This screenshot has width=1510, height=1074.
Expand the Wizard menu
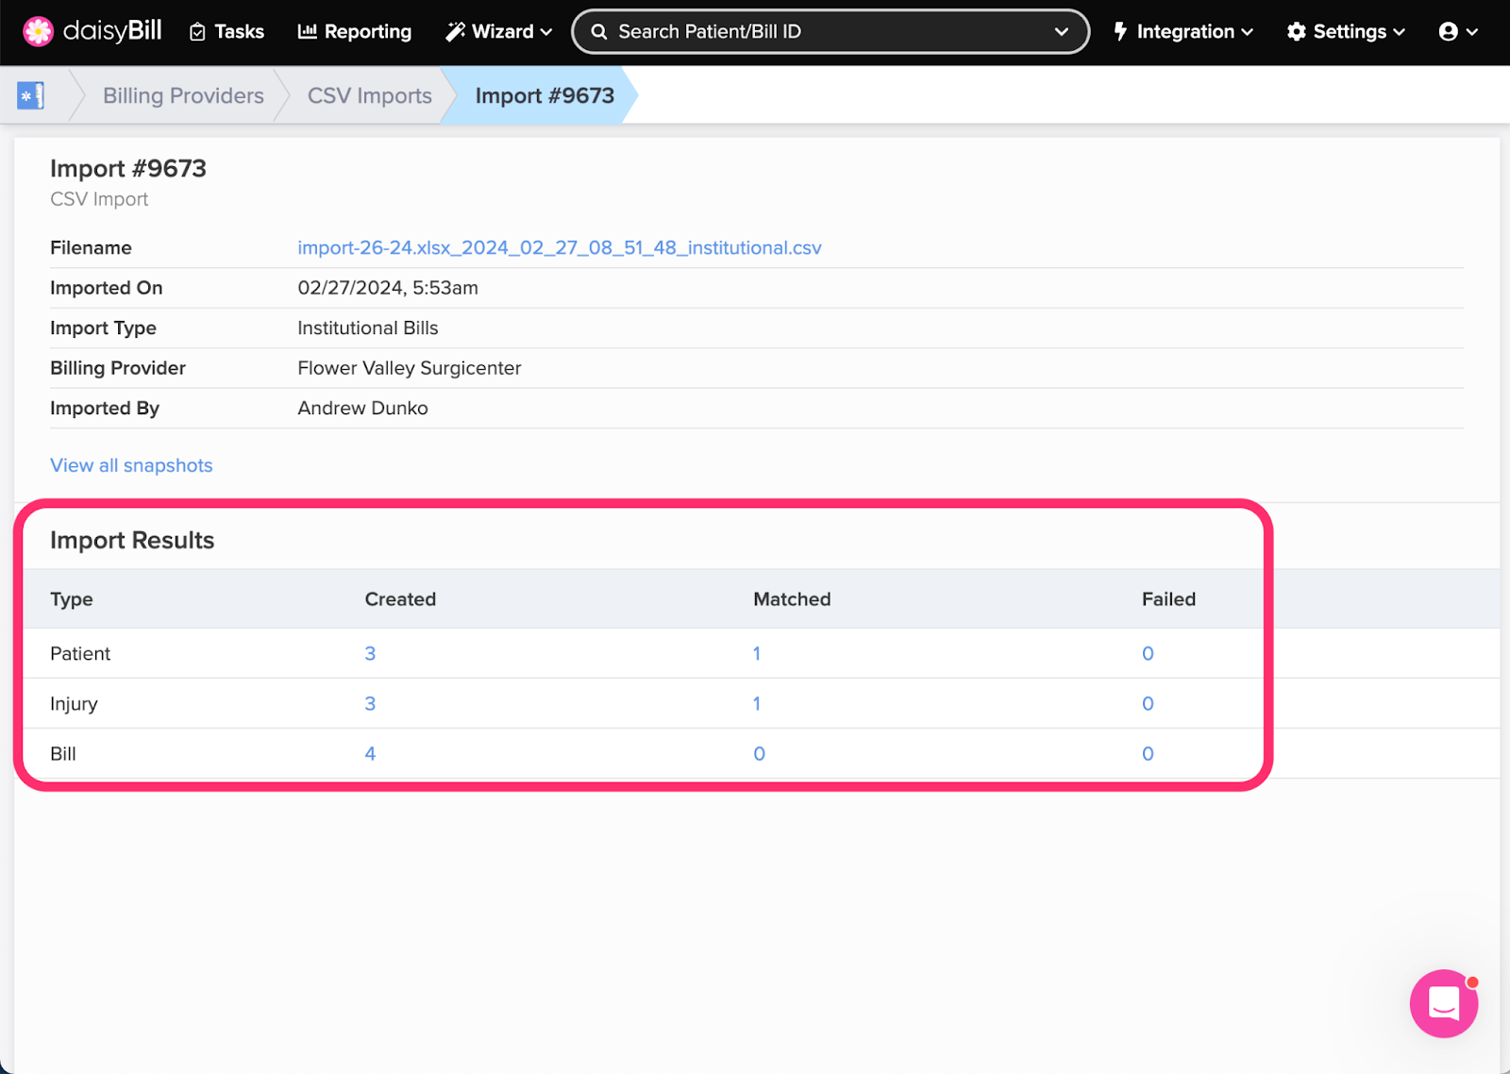pos(499,32)
